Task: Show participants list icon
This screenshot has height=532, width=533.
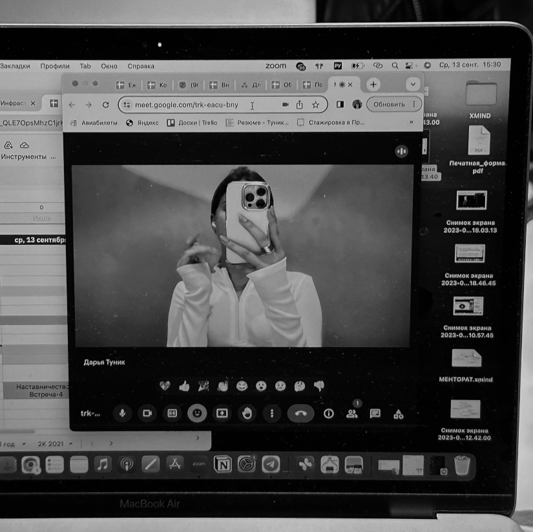Action: point(352,414)
